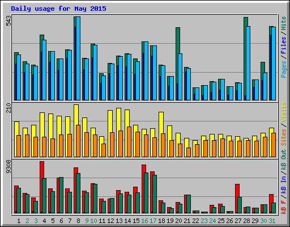Click day label 1 on the x-axis
Screen dimensions: 290x227
pos(19,221)
